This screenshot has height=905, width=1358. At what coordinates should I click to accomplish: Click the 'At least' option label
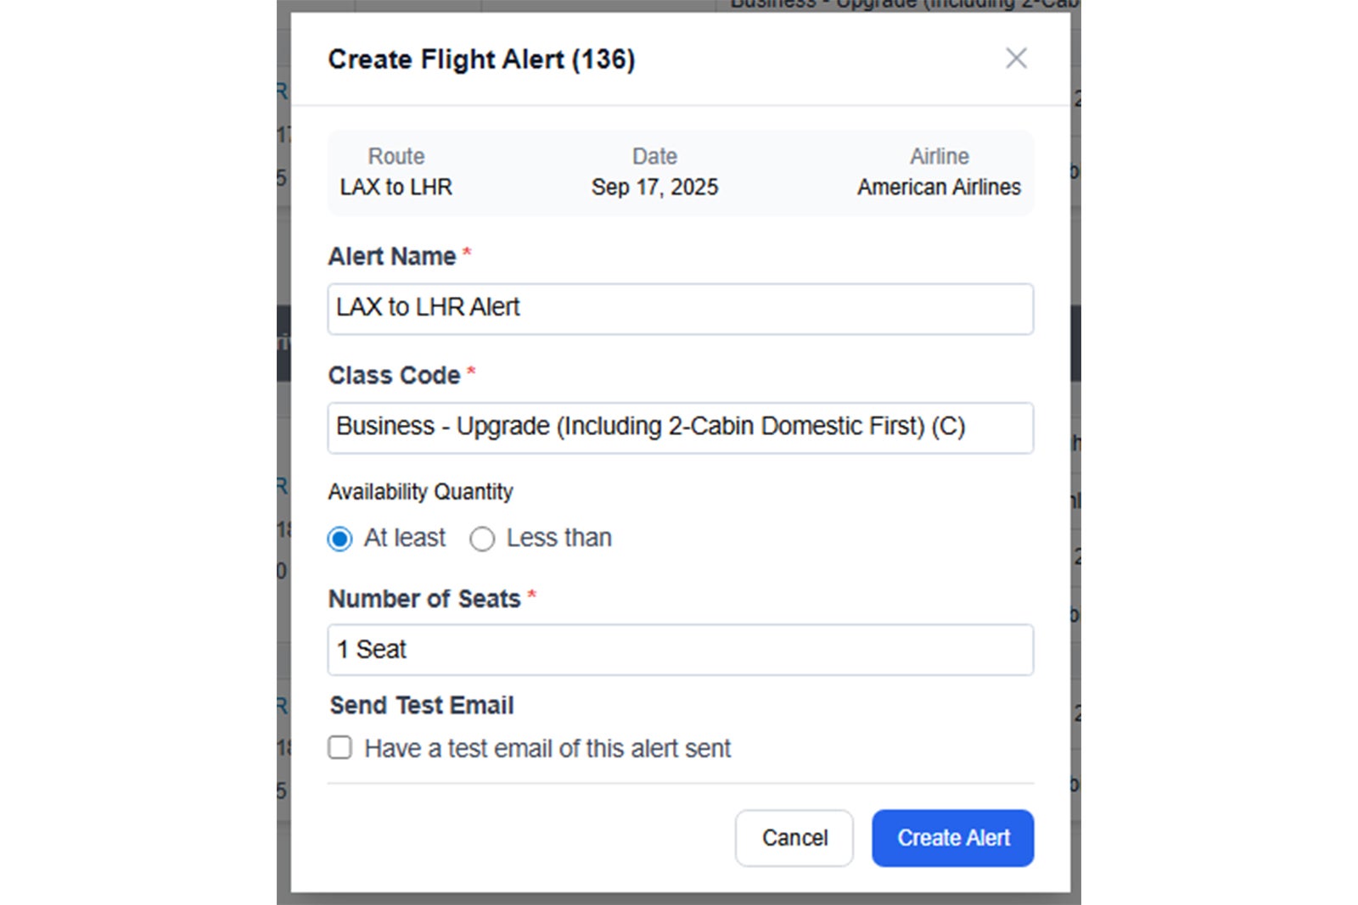404,538
